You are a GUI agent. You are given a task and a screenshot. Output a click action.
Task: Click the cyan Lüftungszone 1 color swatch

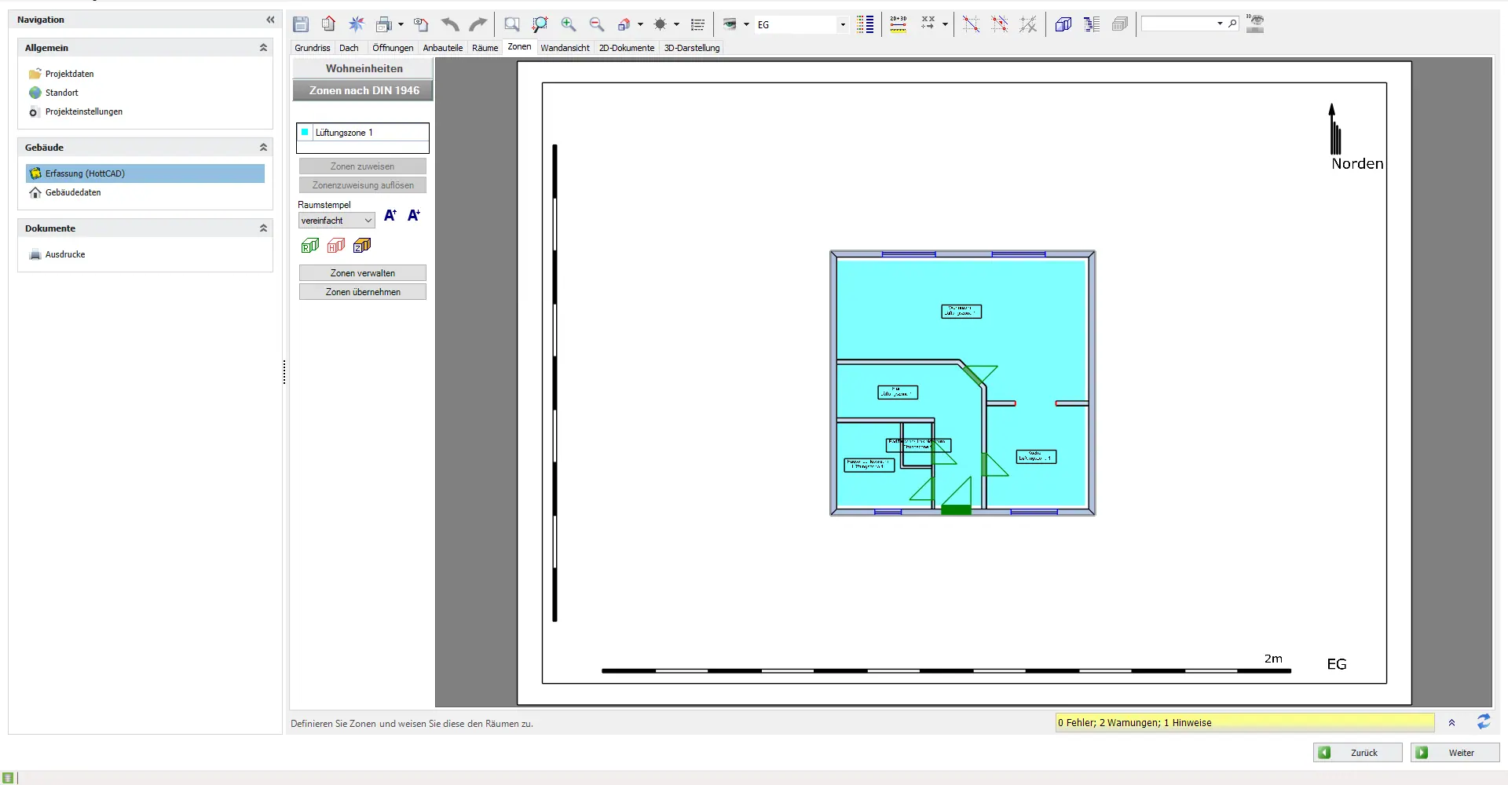coord(306,133)
